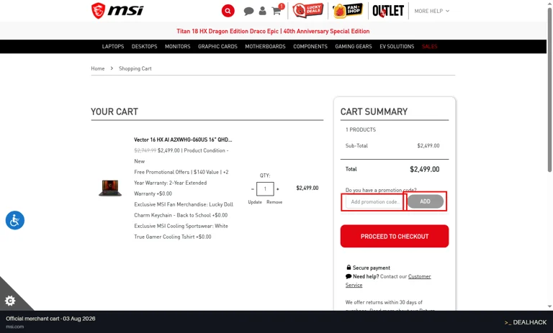Open the Gaming Gears menu
This screenshot has height=333, width=553.
pos(354,47)
